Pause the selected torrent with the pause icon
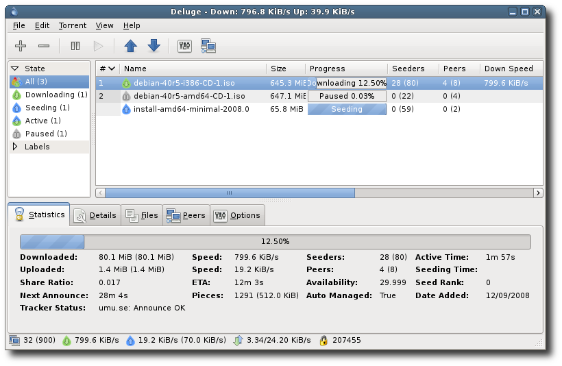Viewport: 562px width, 366px height. 75,46
